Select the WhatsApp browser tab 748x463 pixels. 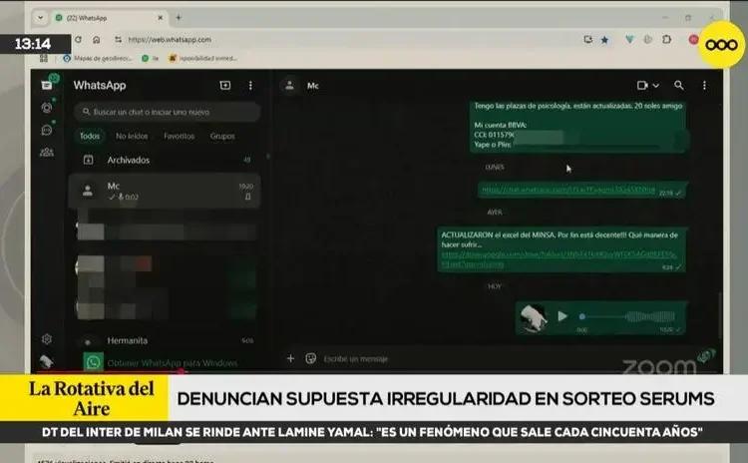click(x=110, y=18)
